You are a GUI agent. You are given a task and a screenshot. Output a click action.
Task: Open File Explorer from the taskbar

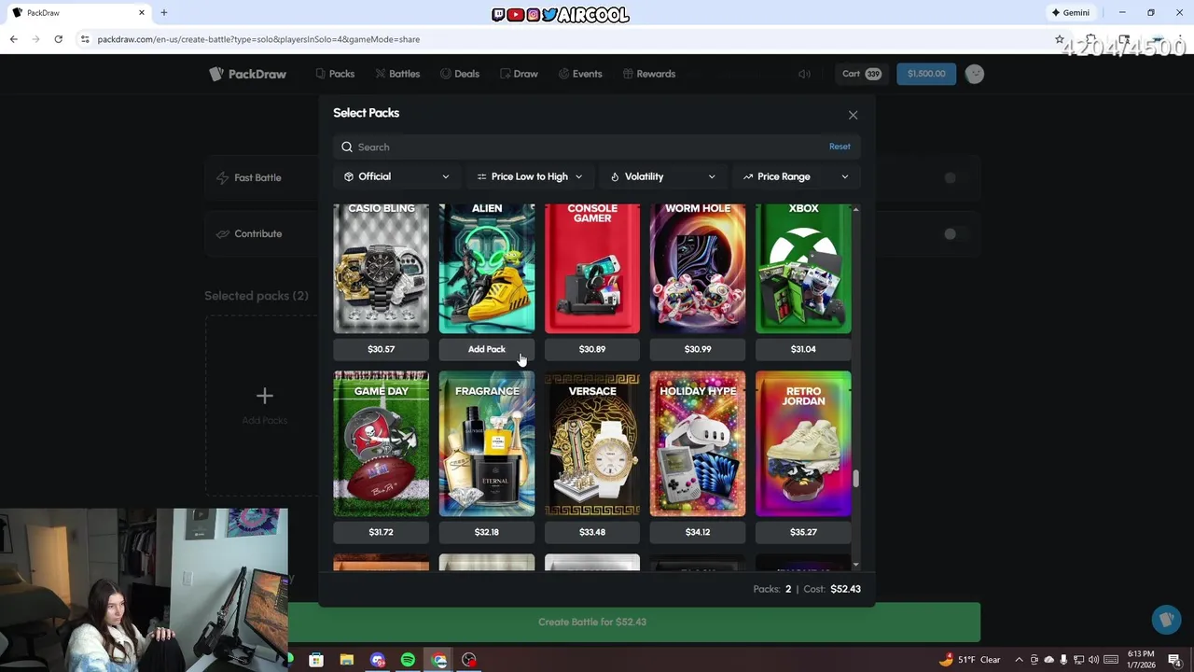point(347,660)
